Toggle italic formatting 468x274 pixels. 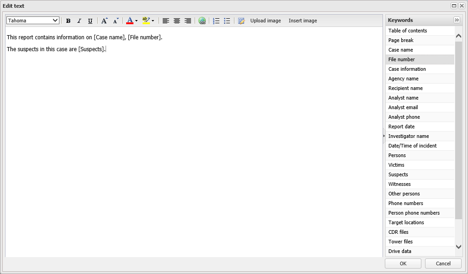coord(79,21)
